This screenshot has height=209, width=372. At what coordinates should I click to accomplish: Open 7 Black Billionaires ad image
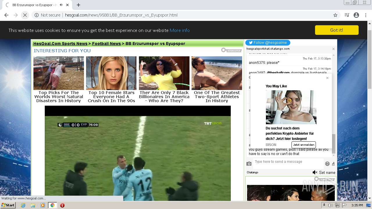pyautogui.click(x=164, y=73)
